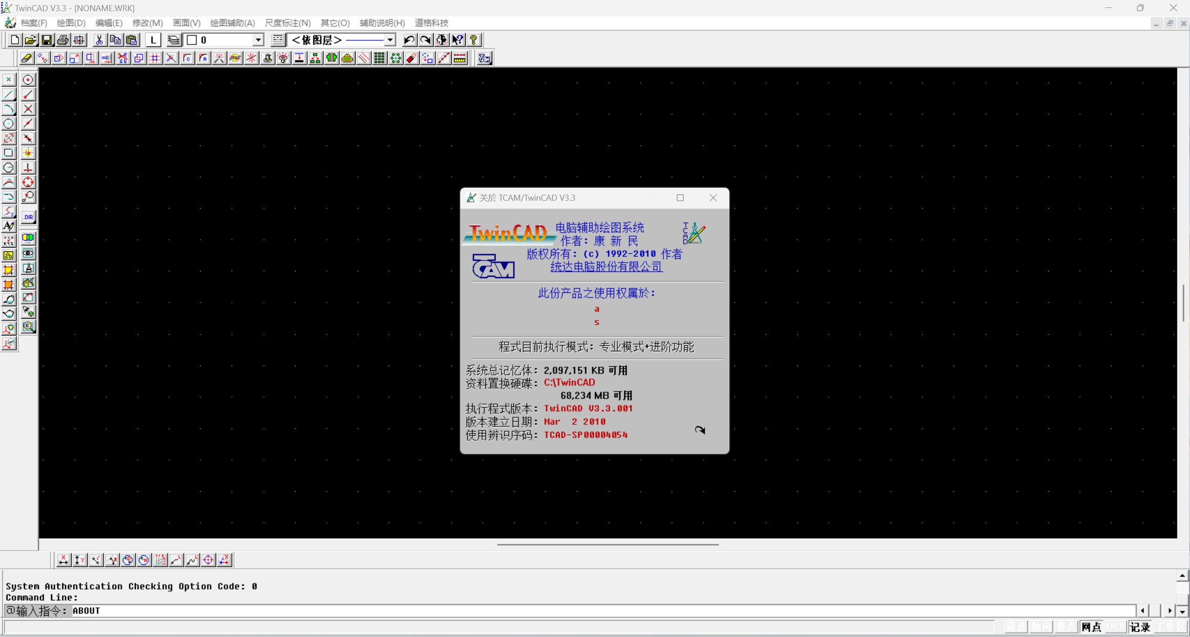
Task: Open the <依图层> linetype dropdown
Action: pos(390,40)
